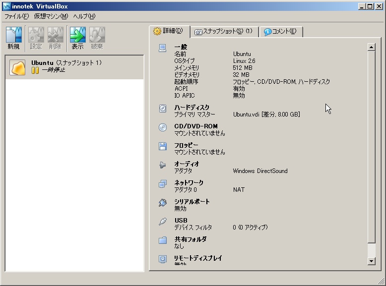Click the 0 (0 アクティブ) USB filter value
386x286 pixels.
pos(251,228)
